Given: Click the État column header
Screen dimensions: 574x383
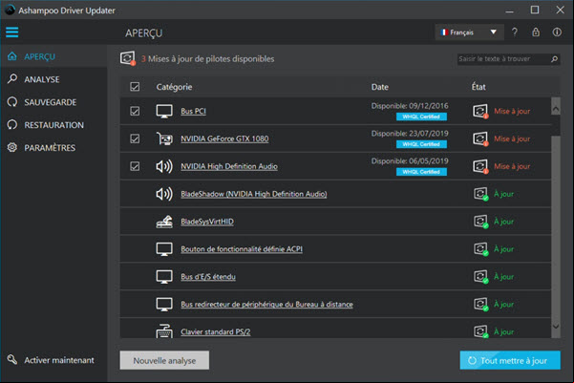Looking at the screenshot, I should 478,87.
